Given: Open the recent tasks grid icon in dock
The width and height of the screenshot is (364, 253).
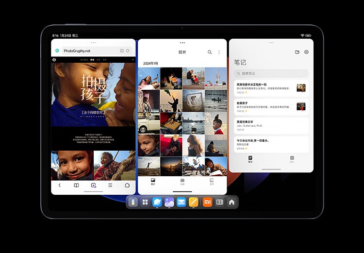Looking at the screenshot, I should tap(219, 202).
